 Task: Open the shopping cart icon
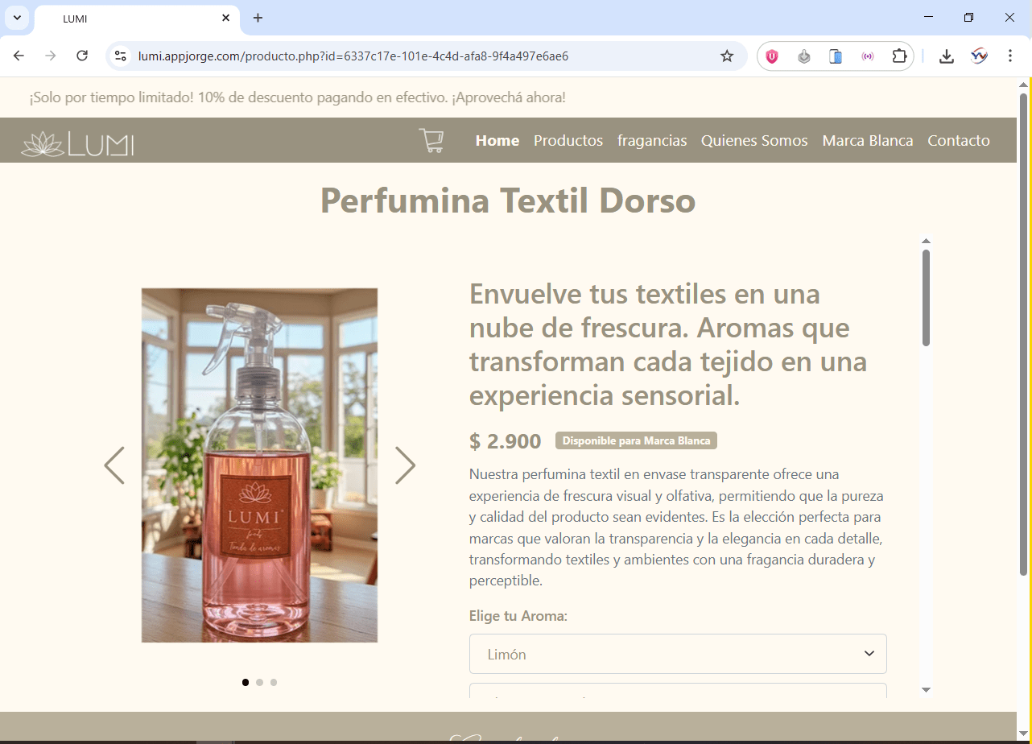point(431,140)
